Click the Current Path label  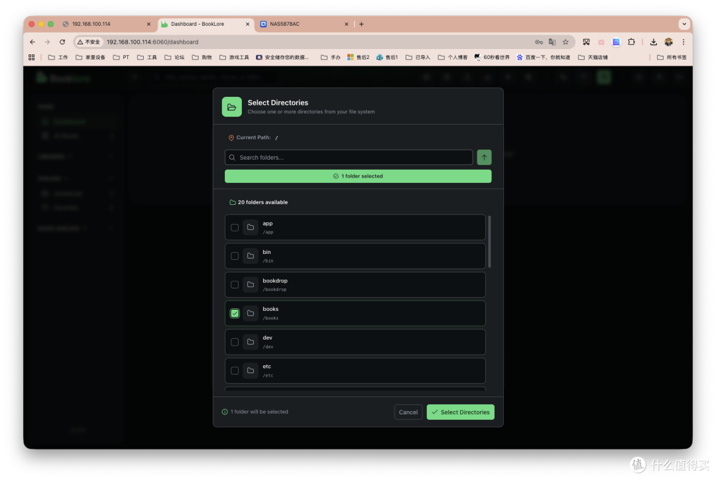pyautogui.click(x=253, y=137)
